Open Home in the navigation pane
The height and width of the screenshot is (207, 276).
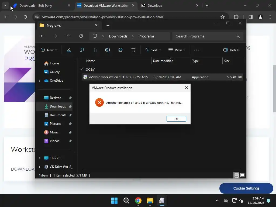click(x=54, y=63)
